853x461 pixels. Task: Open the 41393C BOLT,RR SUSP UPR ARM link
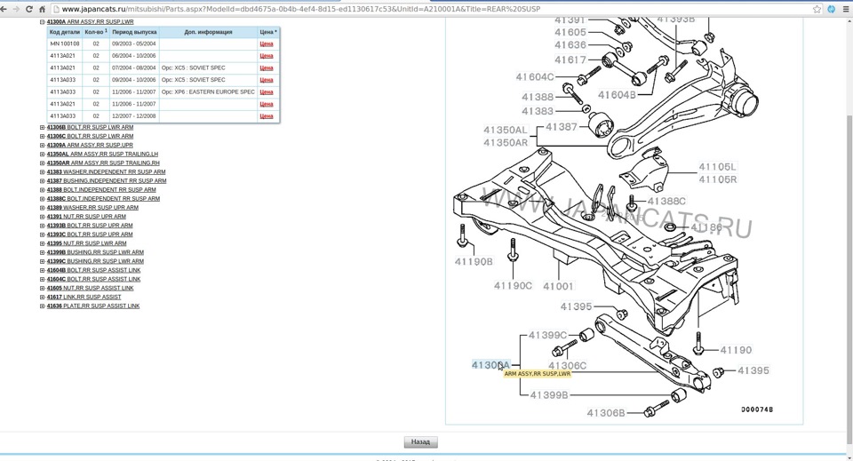point(90,234)
